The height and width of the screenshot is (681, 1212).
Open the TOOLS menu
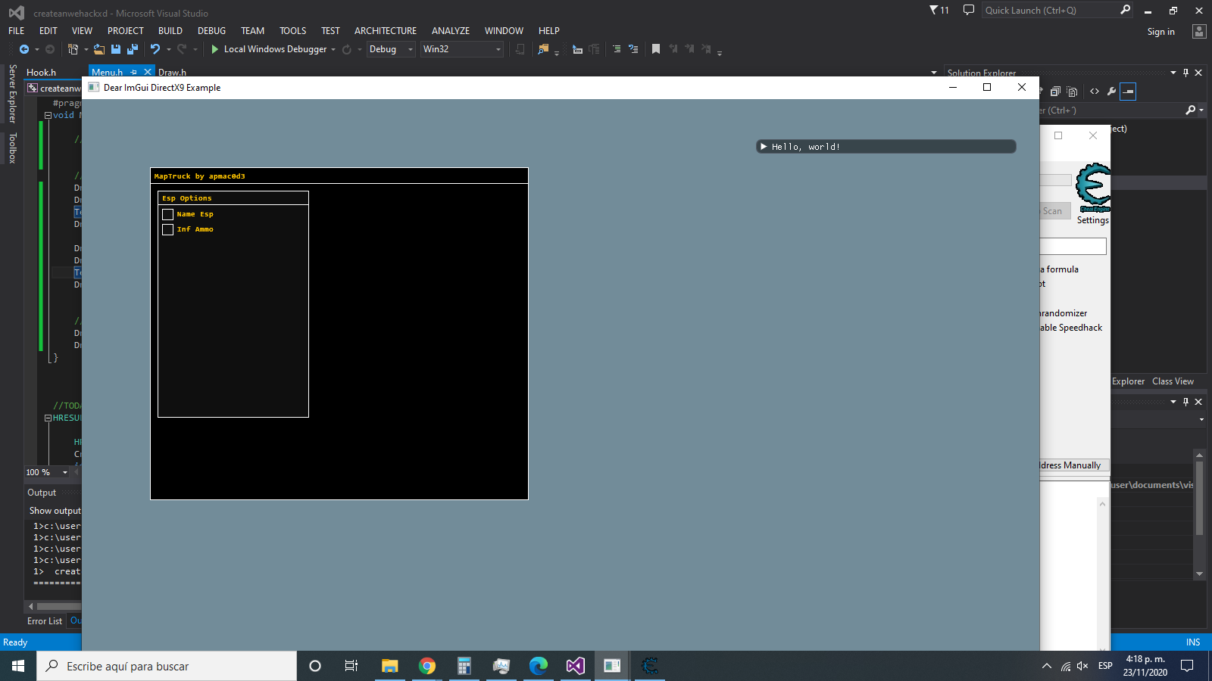point(293,31)
